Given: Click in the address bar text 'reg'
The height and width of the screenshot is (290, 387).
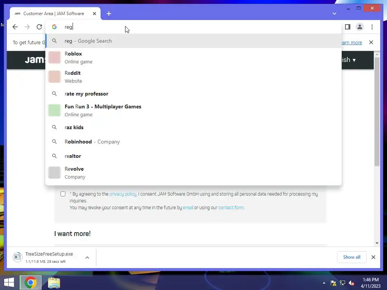Looking at the screenshot, I should [68, 27].
